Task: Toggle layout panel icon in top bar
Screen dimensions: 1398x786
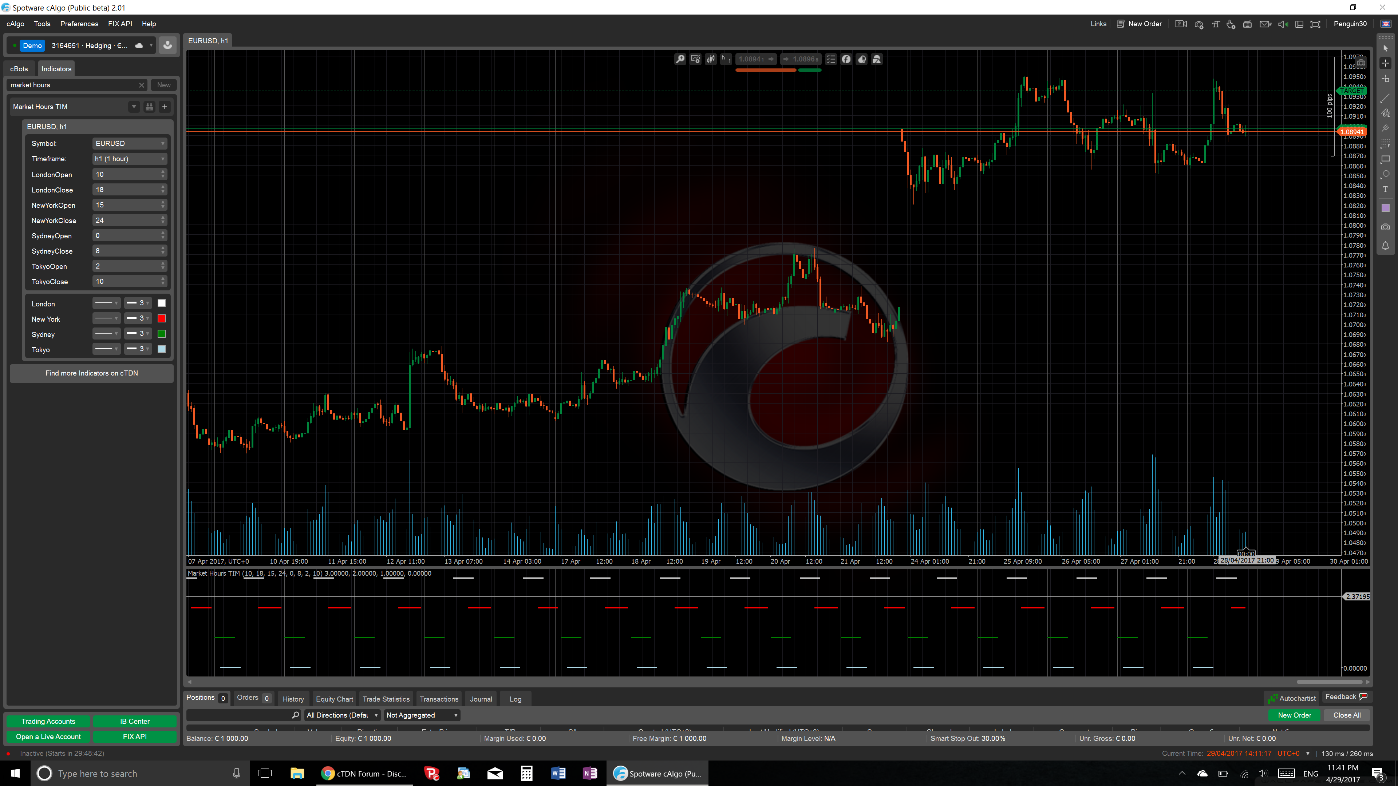Action: pyautogui.click(x=1299, y=24)
